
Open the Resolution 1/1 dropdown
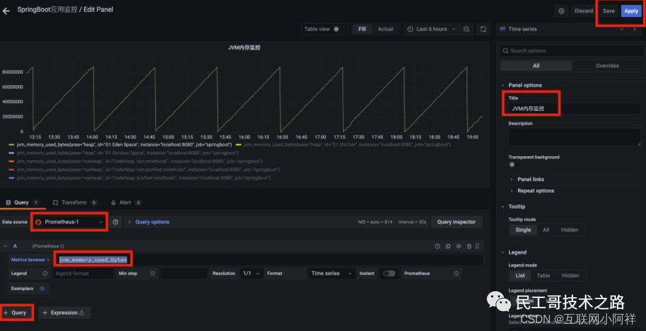click(252, 274)
